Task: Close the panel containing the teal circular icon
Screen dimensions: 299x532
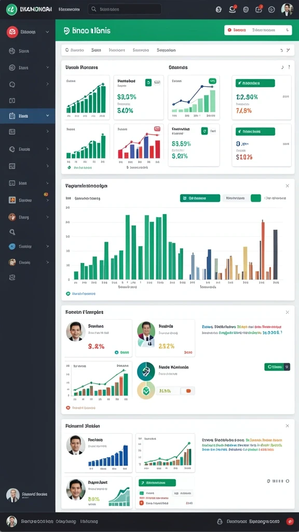Action: click(x=288, y=312)
